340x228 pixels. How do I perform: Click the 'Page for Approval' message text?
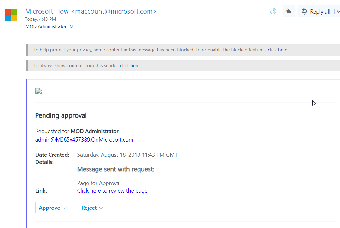point(99,183)
